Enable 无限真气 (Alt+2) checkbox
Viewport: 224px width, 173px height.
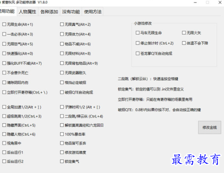[x=62, y=24]
